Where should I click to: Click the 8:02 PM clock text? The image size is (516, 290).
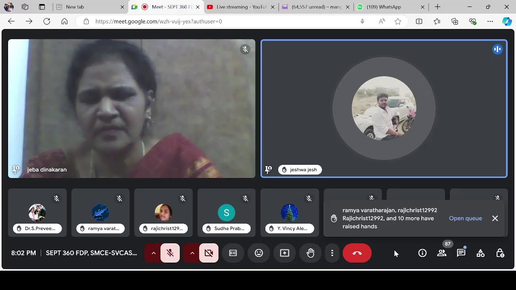coord(23,253)
